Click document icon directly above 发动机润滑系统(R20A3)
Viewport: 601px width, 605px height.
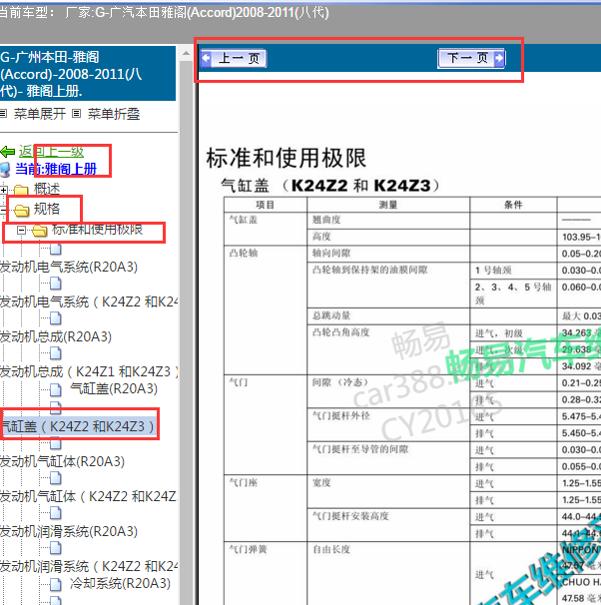[56, 513]
